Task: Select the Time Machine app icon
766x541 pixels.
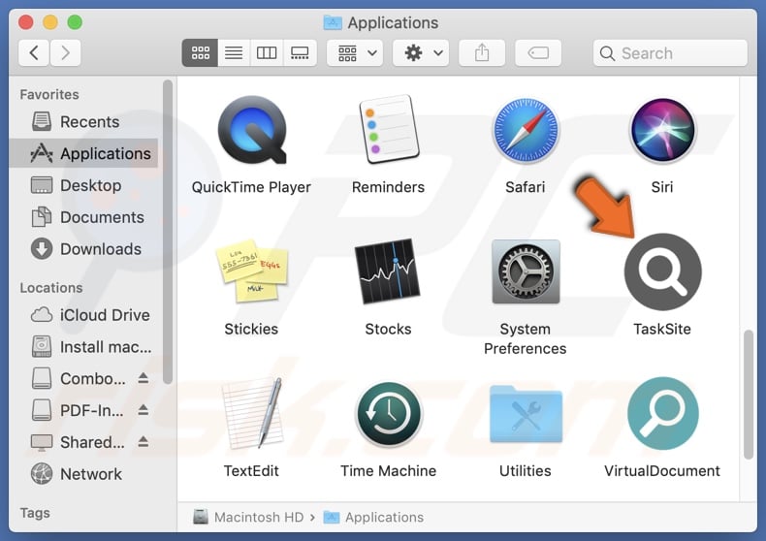Action: 389,413
